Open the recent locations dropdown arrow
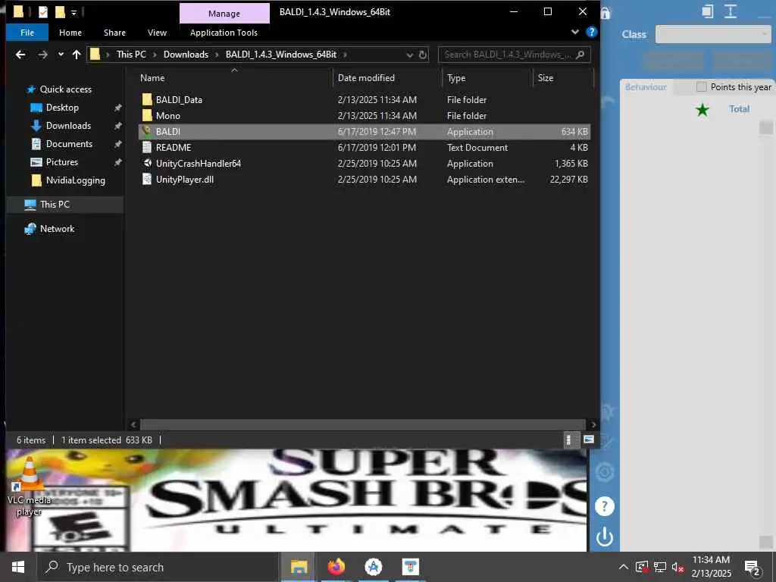776x582 pixels. click(61, 55)
